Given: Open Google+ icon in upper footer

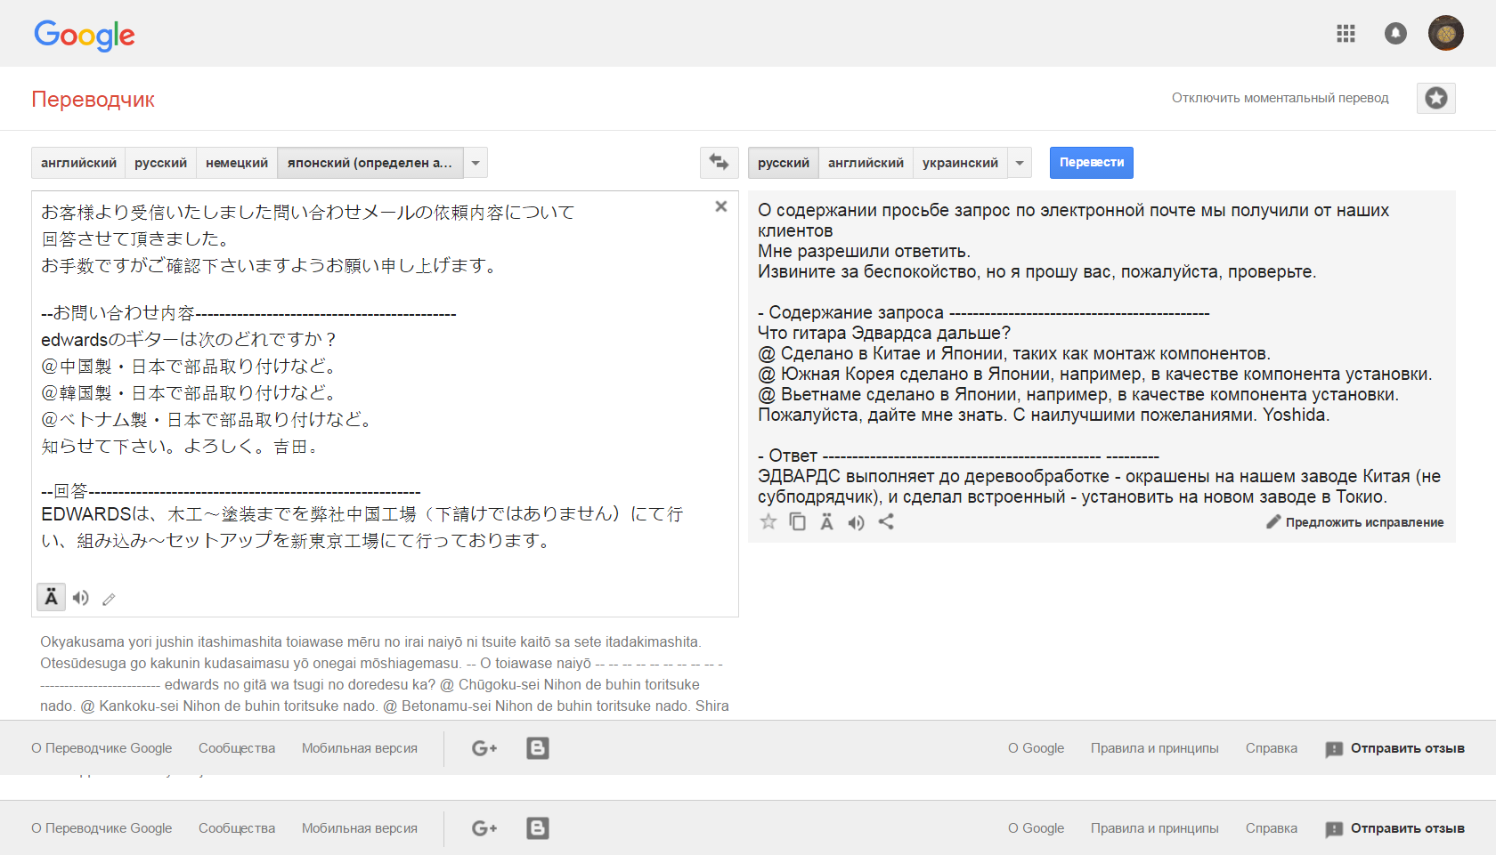Looking at the screenshot, I should pyautogui.click(x=484, y=748).
